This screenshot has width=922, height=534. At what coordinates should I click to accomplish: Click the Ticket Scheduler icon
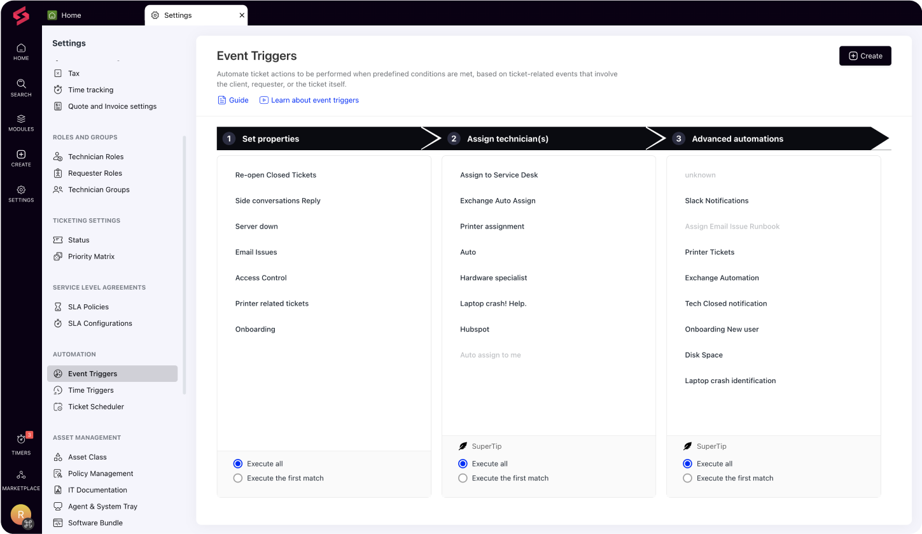click(x=59, y=407)
